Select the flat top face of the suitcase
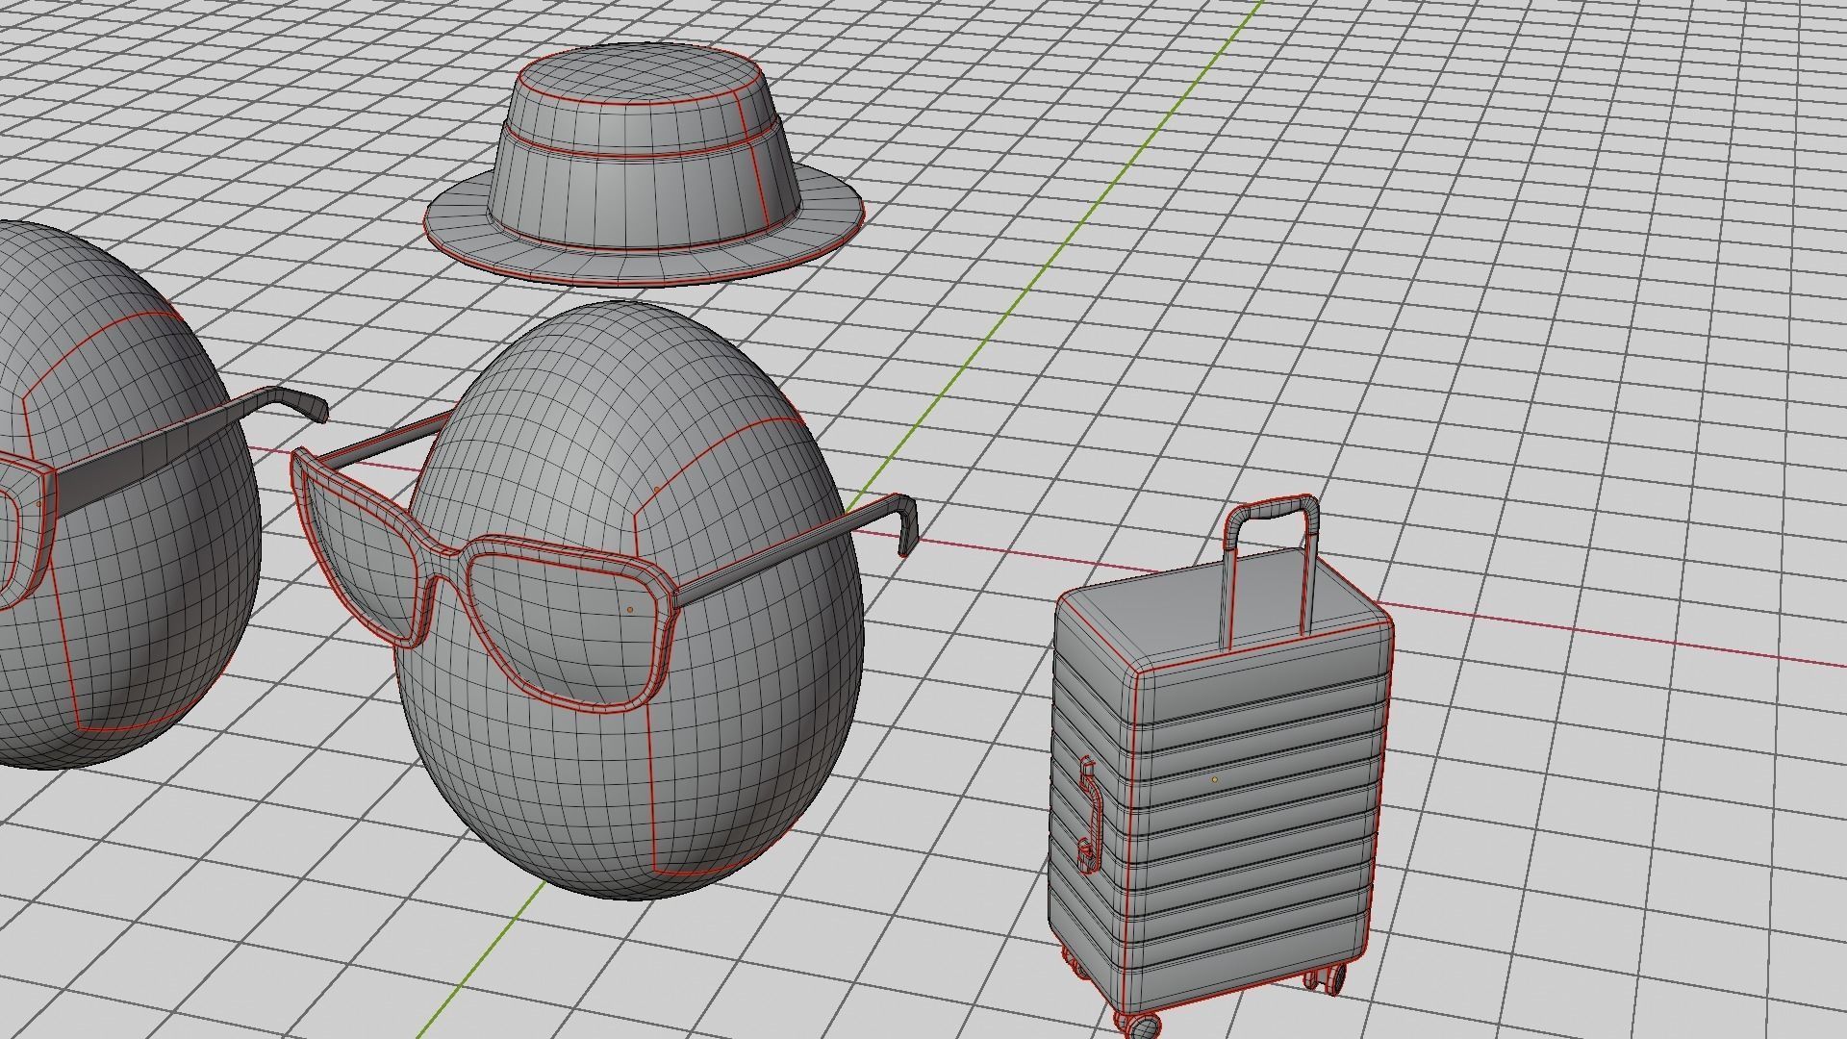Image resolution: width=1847 pixels, height=1039 pixels. 1222,613
